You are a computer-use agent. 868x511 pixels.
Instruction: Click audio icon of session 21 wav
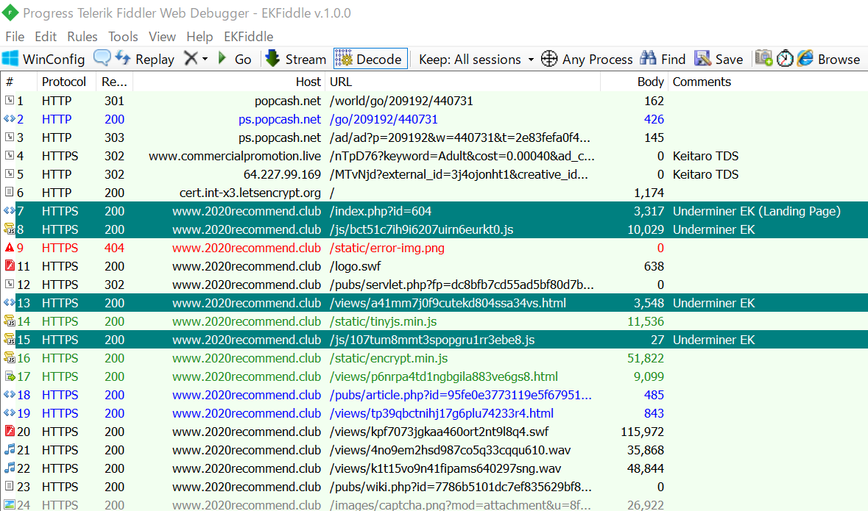click(x=10, y=449)
